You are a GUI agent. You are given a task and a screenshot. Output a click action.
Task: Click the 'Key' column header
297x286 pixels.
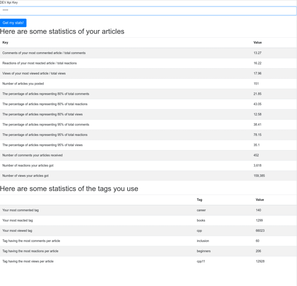tap(5, 42)
